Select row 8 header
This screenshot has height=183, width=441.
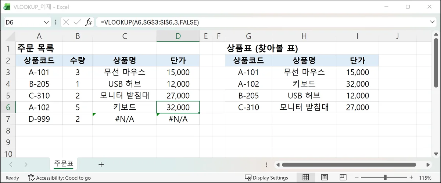pyautogui.click(x=8, y=131)
